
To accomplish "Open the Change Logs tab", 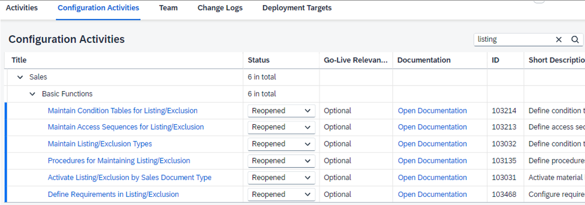I will tap(220, 8).
